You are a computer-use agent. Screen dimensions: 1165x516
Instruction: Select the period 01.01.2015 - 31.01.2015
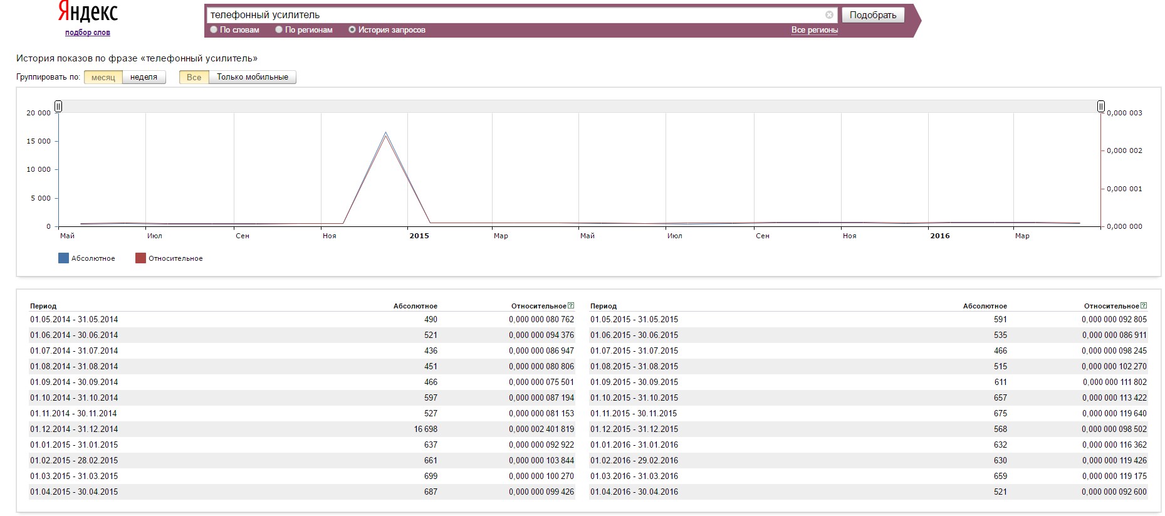74,445
